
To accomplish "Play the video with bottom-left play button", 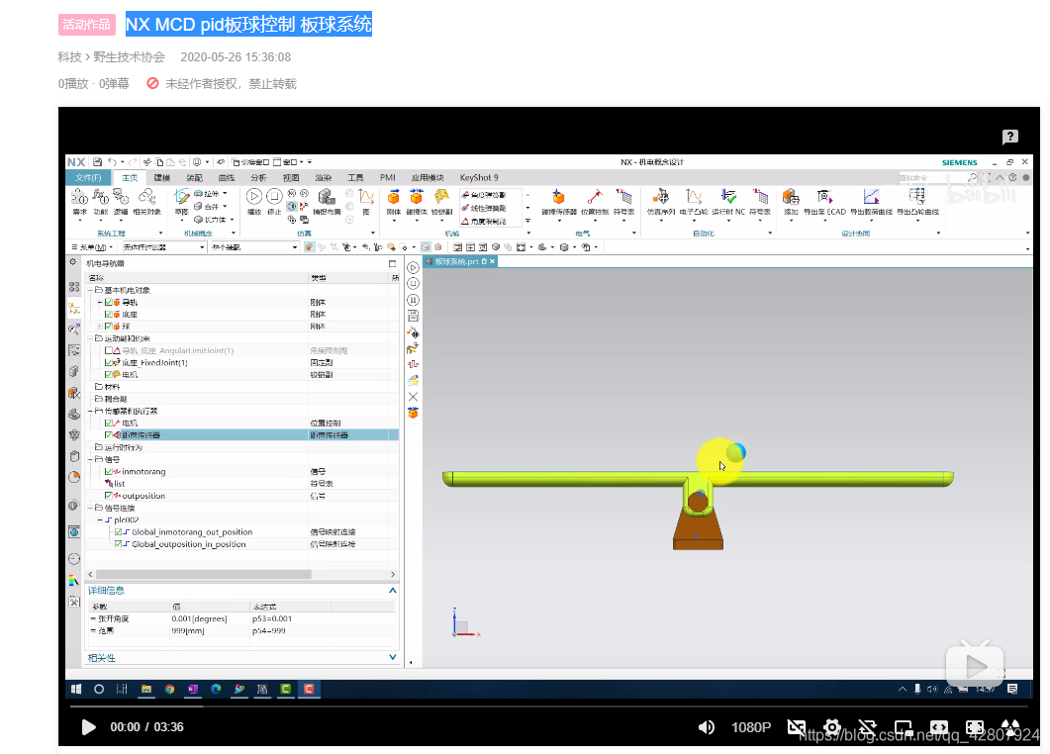I will (88, 727).
